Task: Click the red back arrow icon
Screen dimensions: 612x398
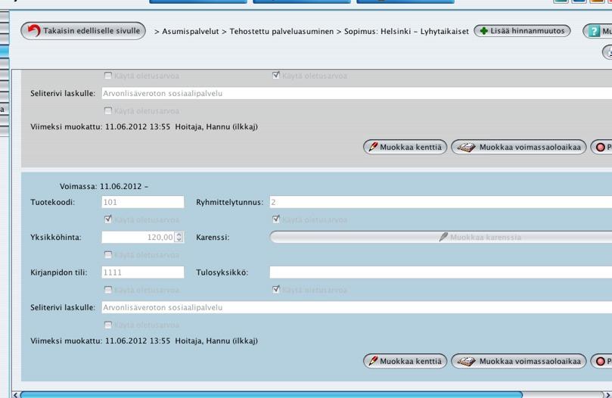Action: [x=34, y=30]
